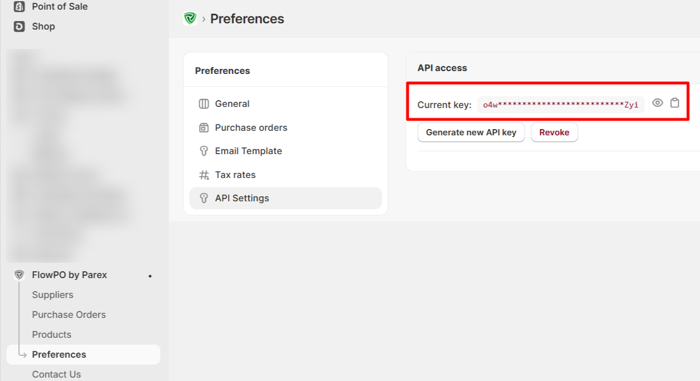Click the Email Template key icon

coord(204,151)
